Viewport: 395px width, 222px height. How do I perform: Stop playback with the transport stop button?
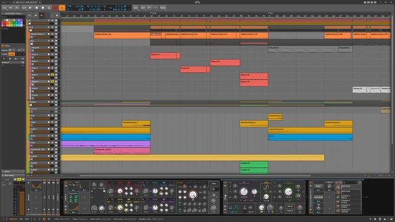(36, 8)
